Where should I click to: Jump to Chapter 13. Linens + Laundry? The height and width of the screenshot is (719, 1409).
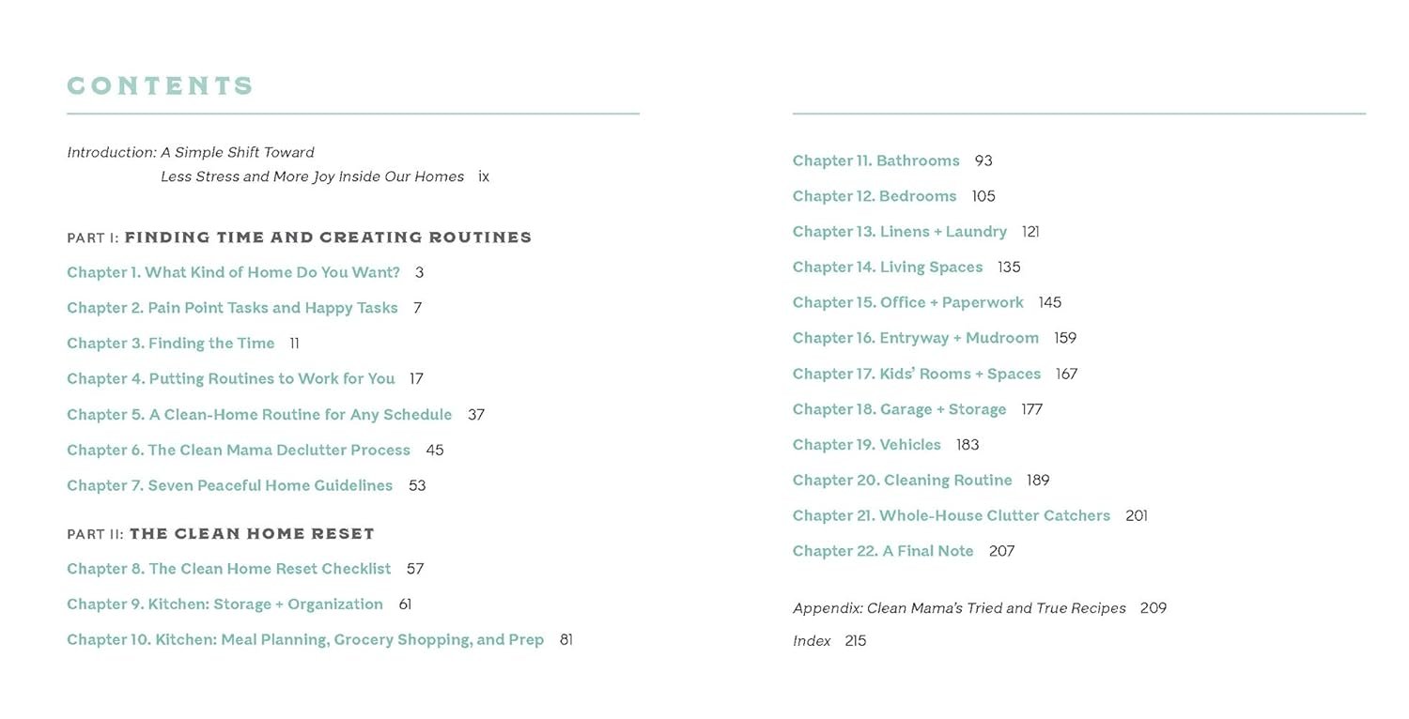pyautogui.click(x=900, y=231)
